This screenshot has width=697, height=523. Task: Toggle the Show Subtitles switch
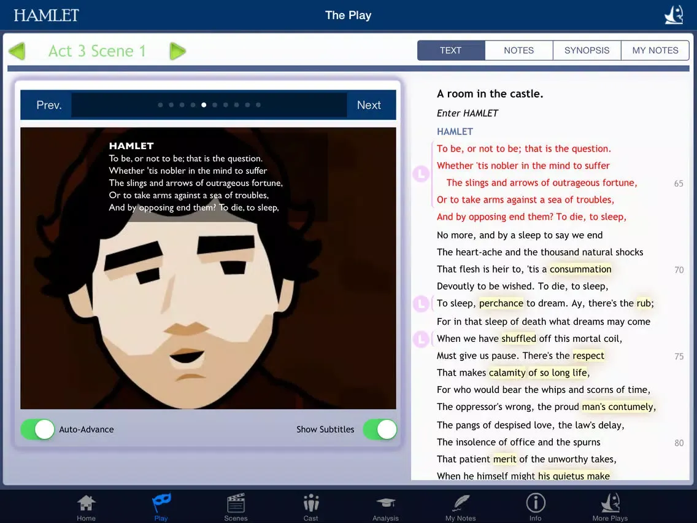[x=380, y=430]
